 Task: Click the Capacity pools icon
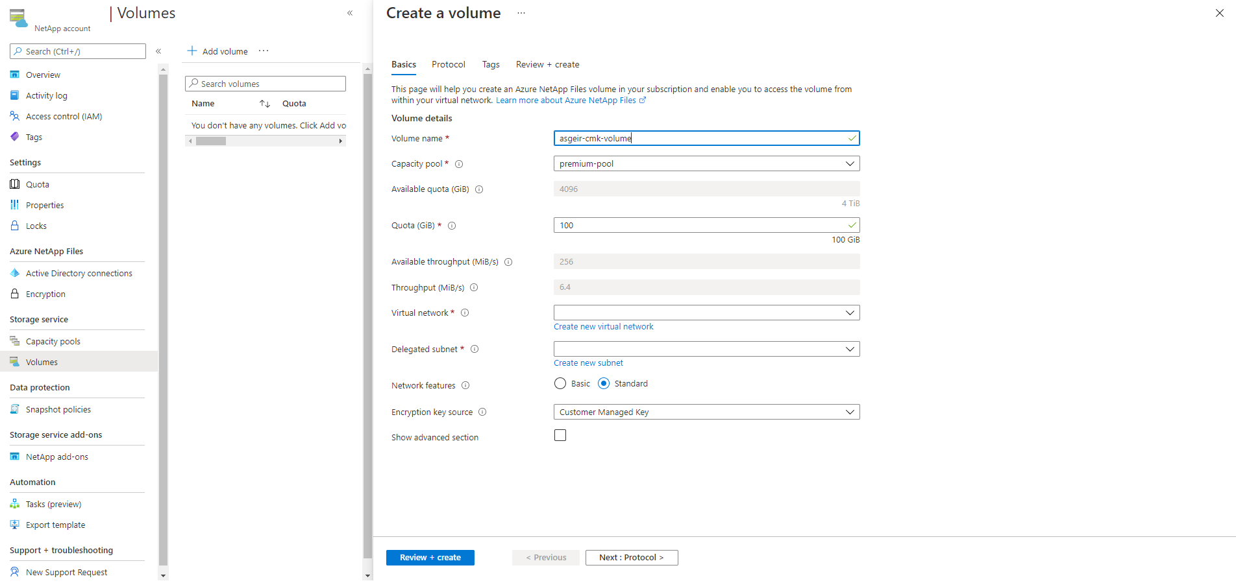pyautogui.click(x=15, y=341)
